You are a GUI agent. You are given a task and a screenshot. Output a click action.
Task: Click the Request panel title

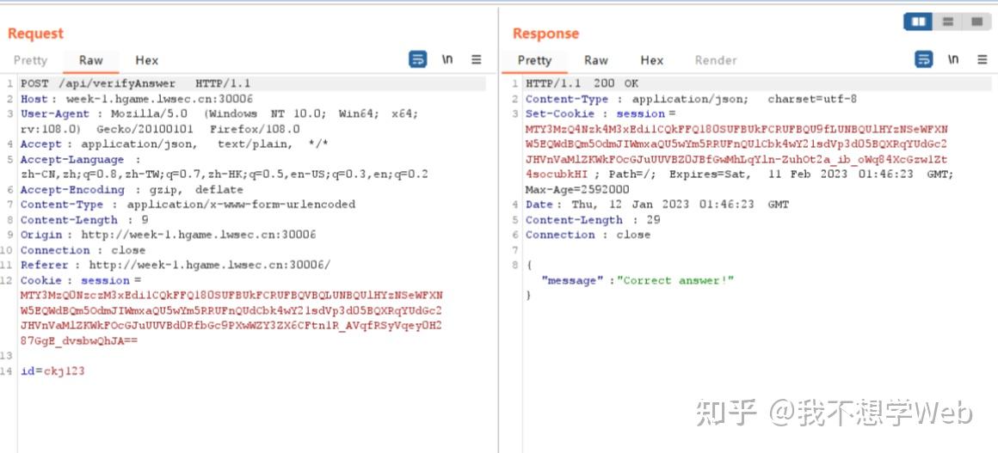point(35,33)
